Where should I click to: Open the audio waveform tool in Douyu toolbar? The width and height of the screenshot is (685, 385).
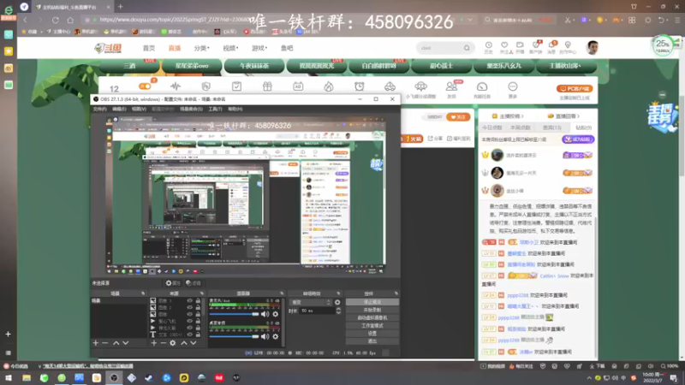pyautogui.click(x=176, y=86)
